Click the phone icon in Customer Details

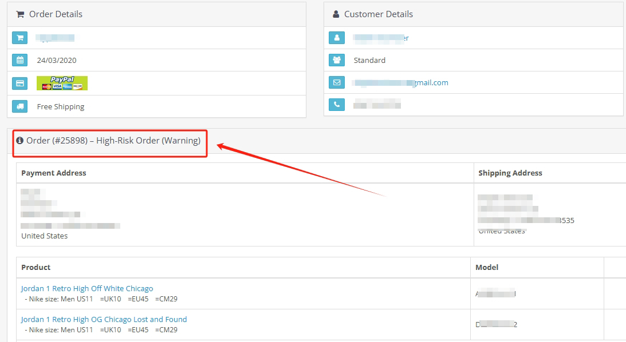[337, 105]
